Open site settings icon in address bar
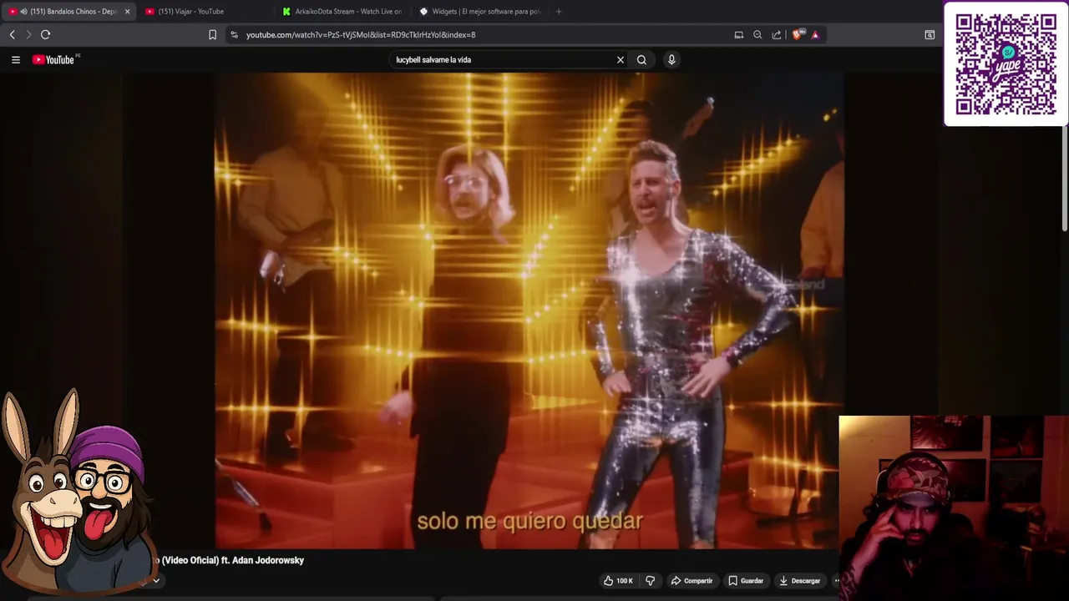The image size is (1069, 601). [234, 34]
